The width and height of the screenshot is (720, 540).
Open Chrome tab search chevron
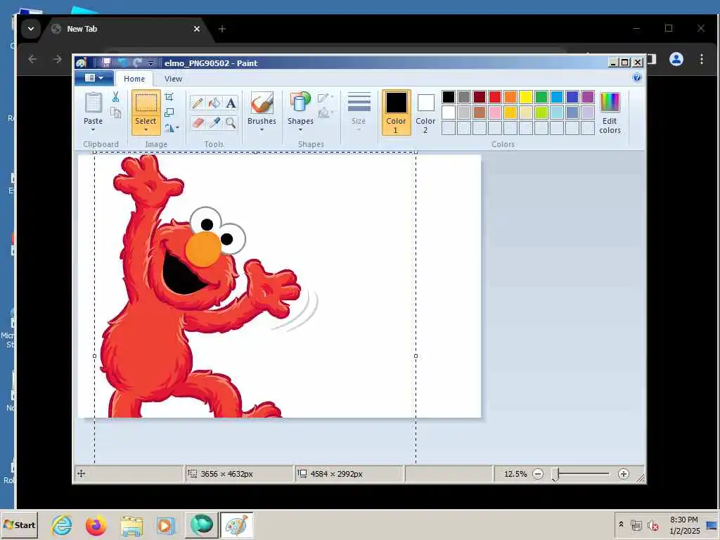click(x=31, y=29)
